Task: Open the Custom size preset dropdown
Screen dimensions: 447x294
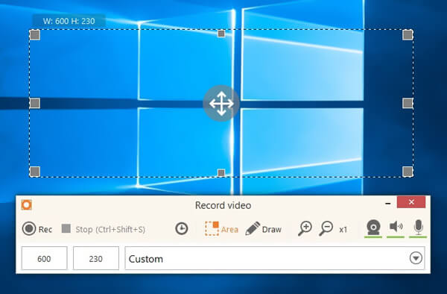Action: point(275,258)
